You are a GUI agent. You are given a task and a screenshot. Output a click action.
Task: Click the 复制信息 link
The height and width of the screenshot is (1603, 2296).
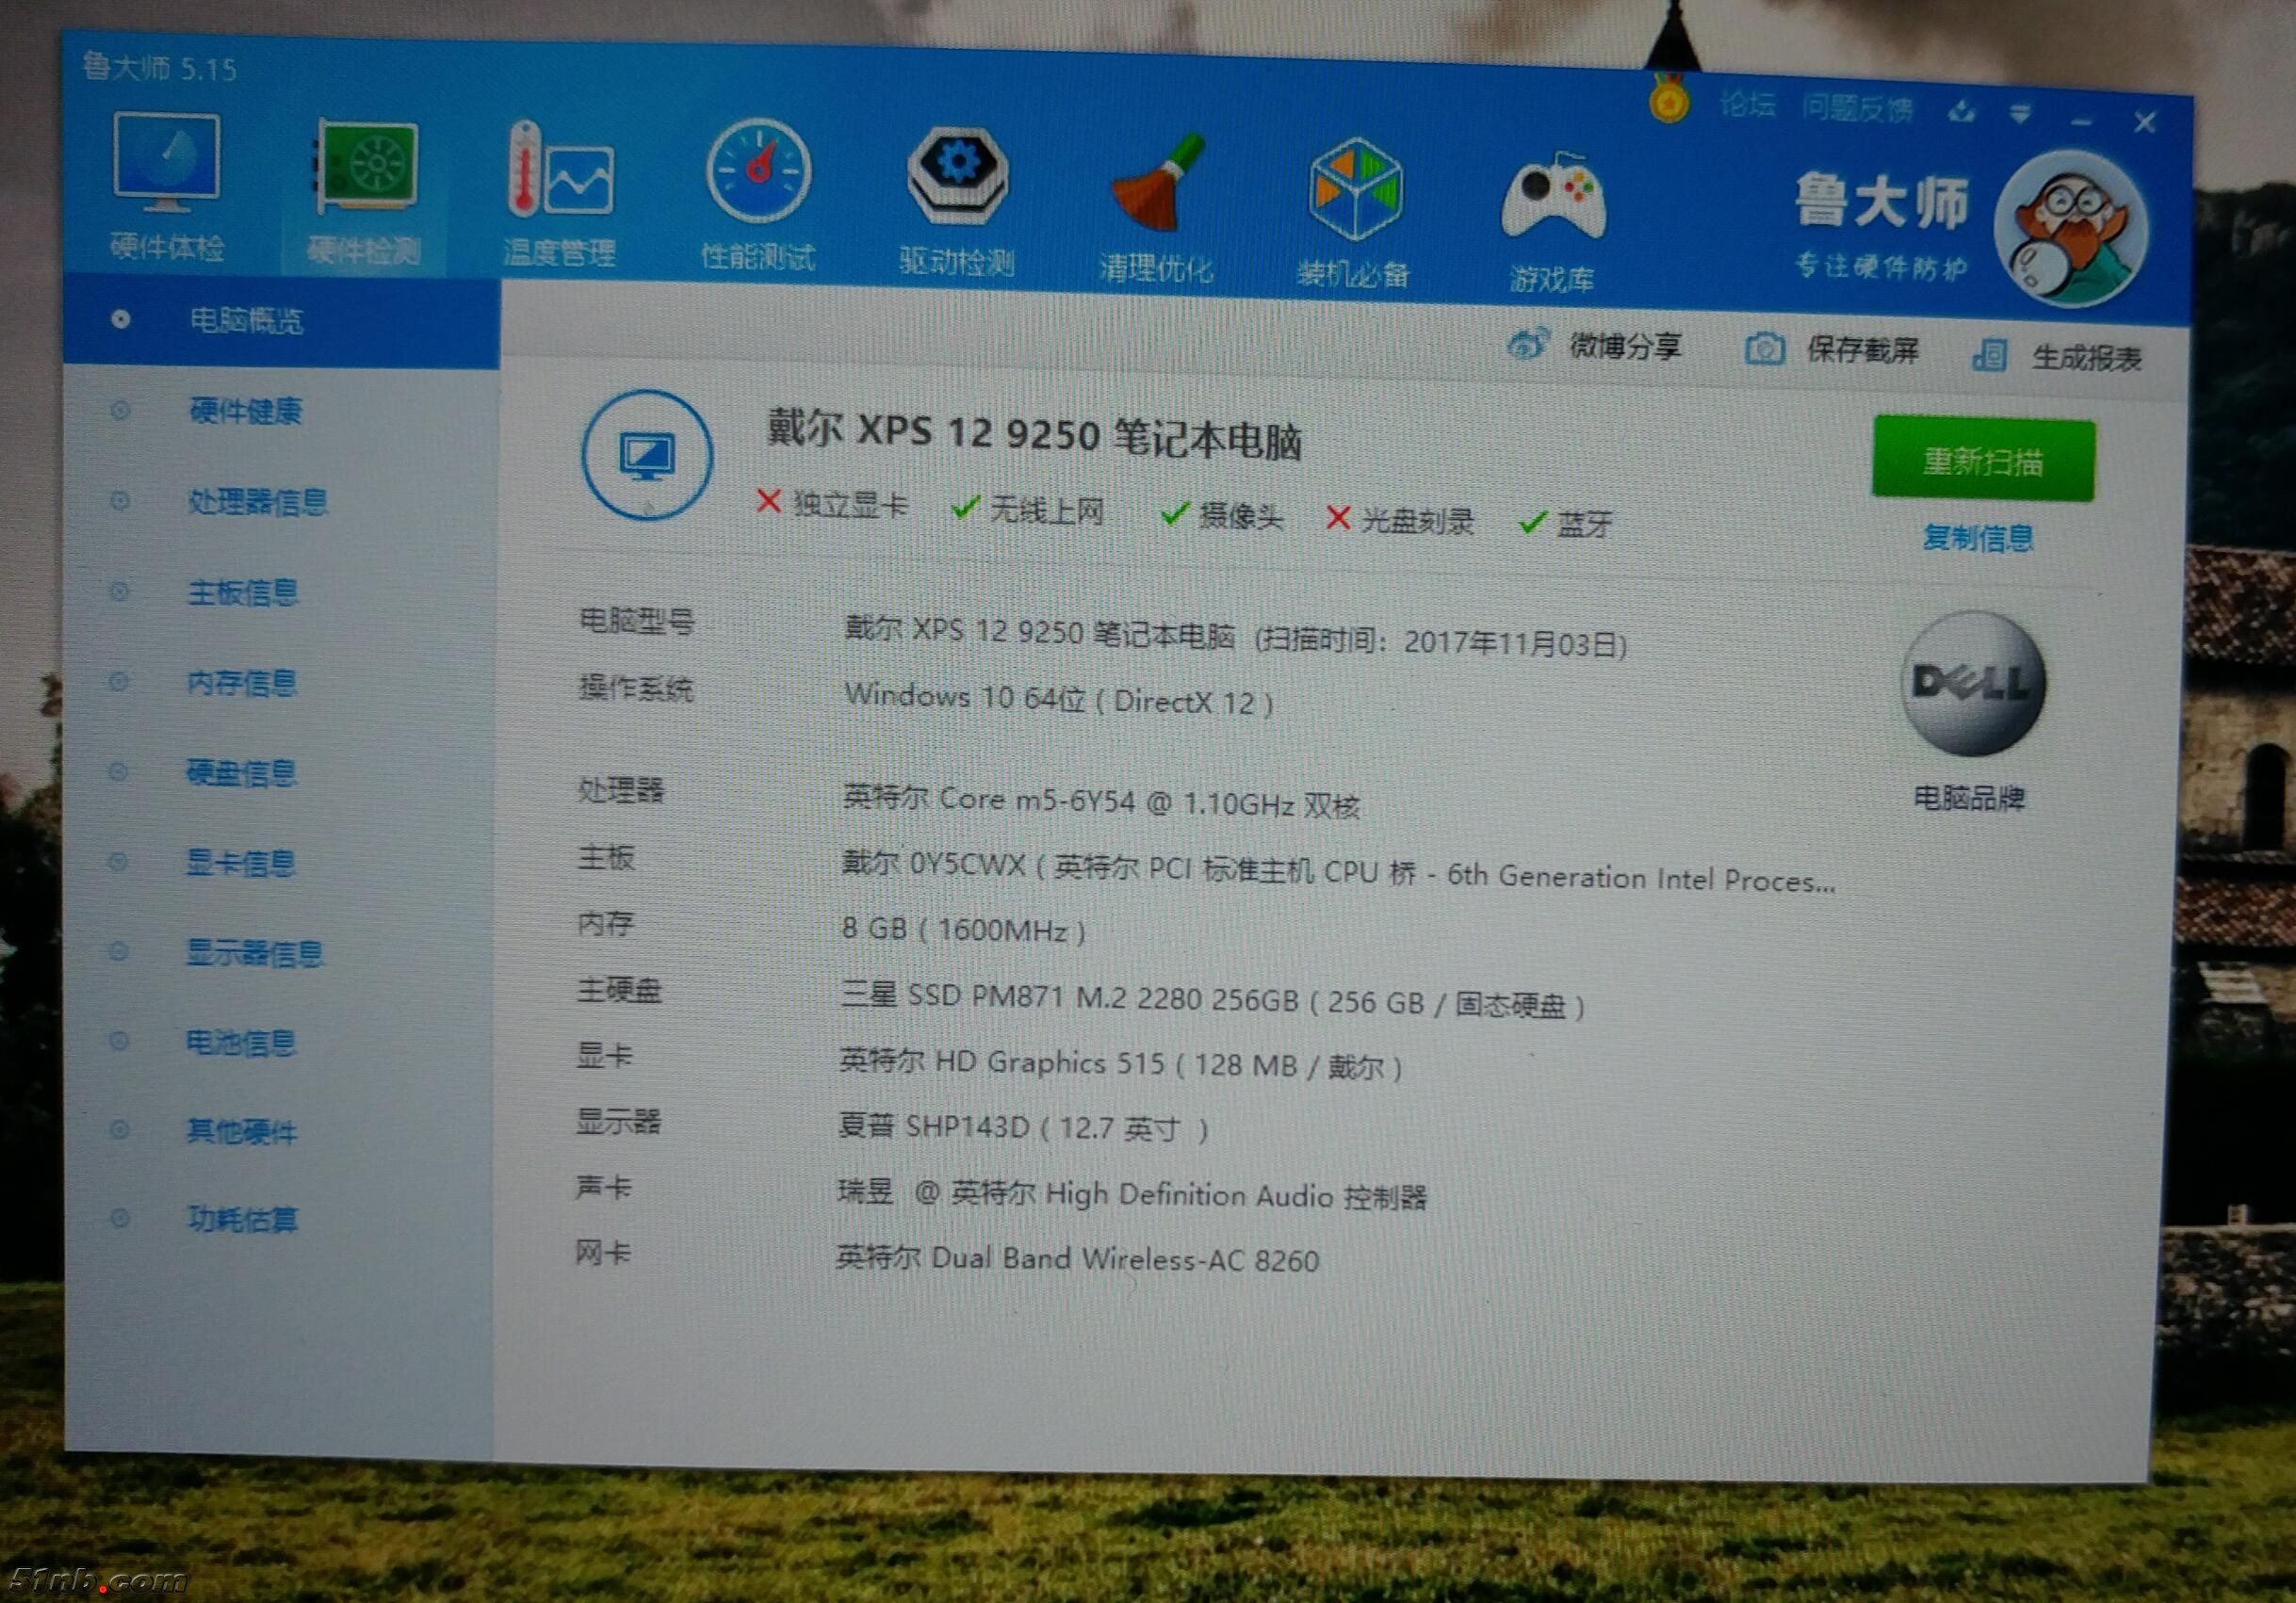point(1977,539)
